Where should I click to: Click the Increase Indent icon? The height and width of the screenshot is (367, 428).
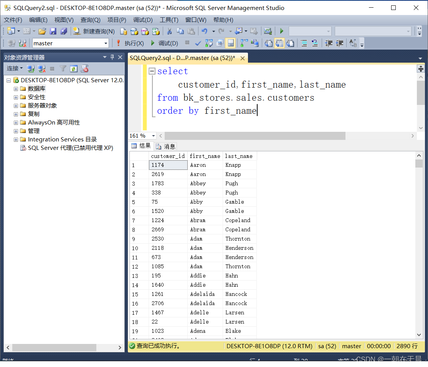pos(340,43)
